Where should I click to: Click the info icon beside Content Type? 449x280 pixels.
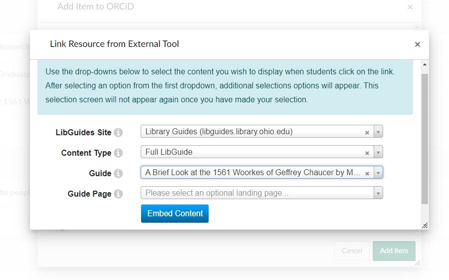coord(118,153)
